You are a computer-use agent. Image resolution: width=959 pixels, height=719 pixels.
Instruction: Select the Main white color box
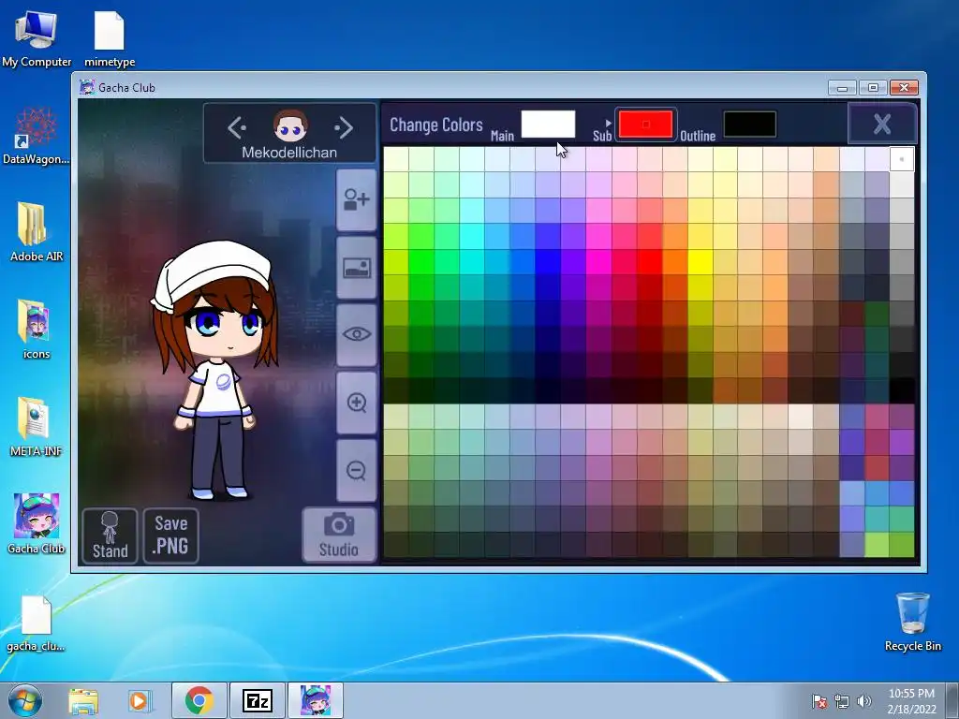[548, 125]
